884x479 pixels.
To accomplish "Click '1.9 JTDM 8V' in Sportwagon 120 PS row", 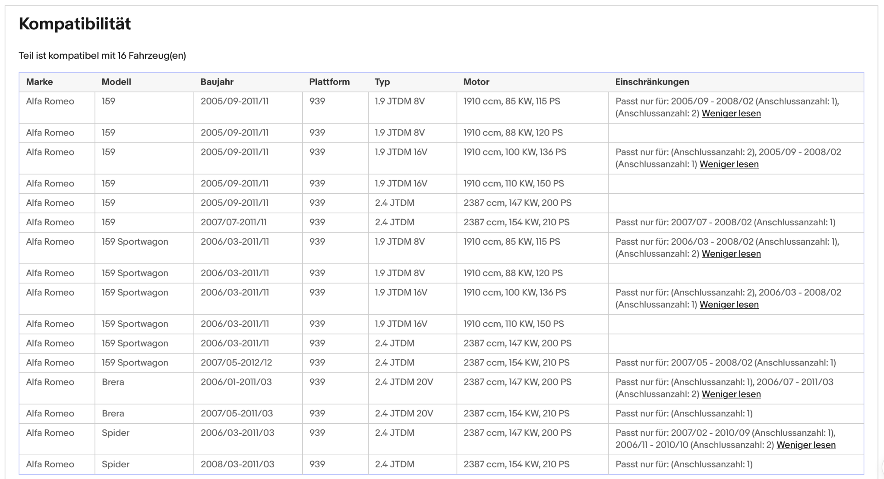I will 399,273.
